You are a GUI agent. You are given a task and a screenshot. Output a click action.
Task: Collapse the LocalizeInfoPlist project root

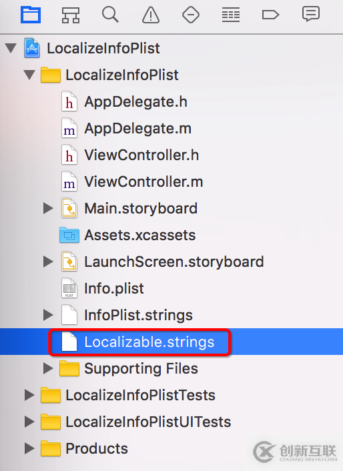[x=11, y=48]
